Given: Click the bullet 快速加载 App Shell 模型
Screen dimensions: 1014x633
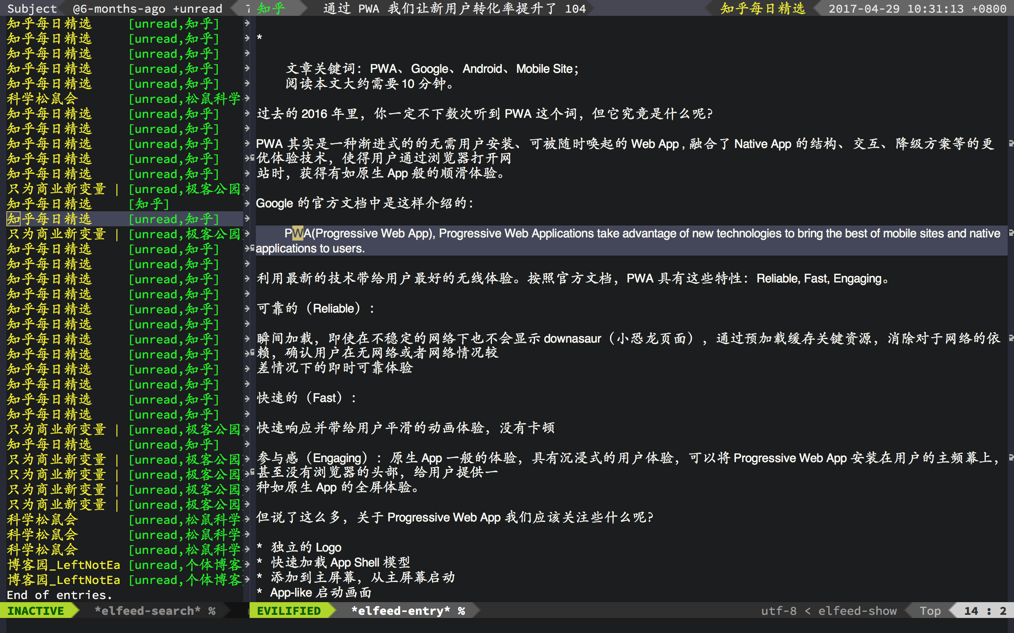Looking at the screenshot, I should tap(340, 562).
